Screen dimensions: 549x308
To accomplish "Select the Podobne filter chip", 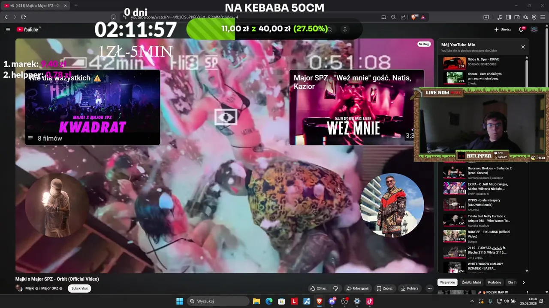I will coord(495,282).
